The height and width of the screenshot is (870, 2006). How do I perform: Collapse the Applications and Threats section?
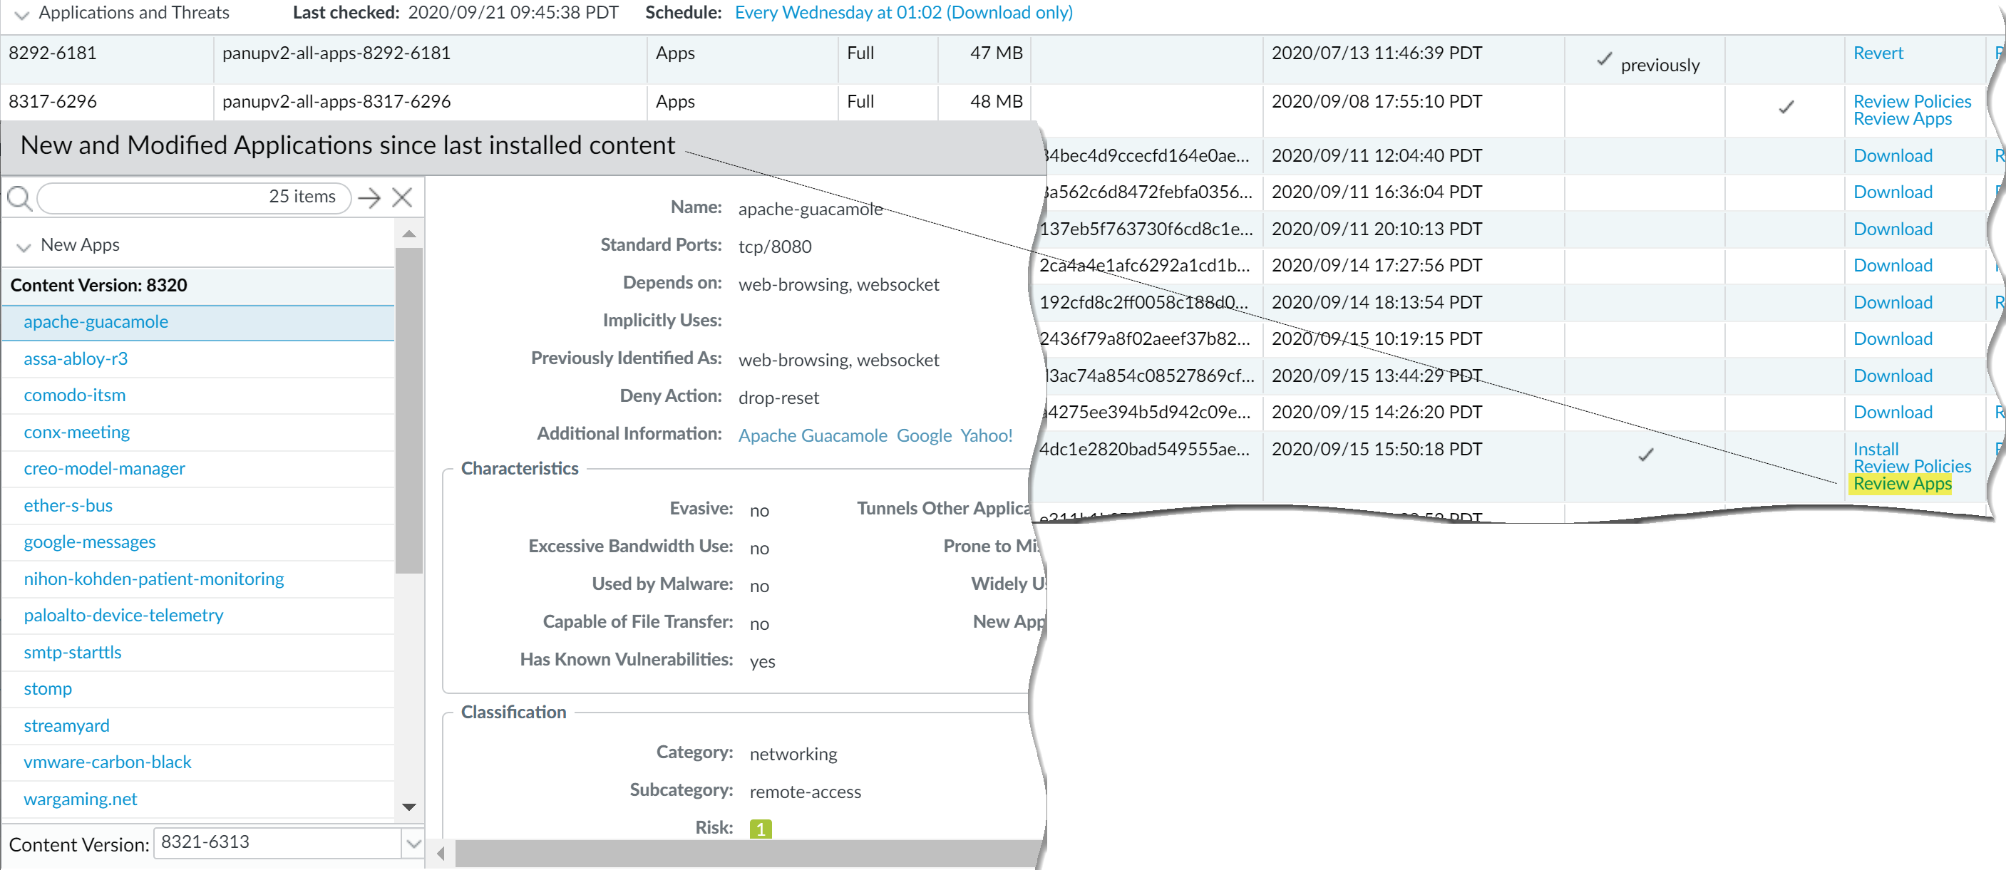click(22, 15)
